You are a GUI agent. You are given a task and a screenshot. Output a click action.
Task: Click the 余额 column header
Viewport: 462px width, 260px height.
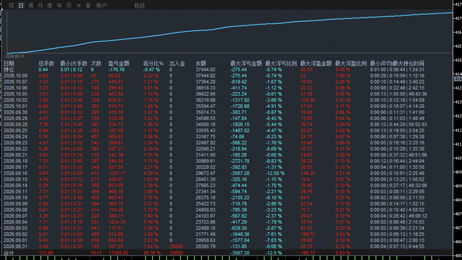tap(201, 63)
